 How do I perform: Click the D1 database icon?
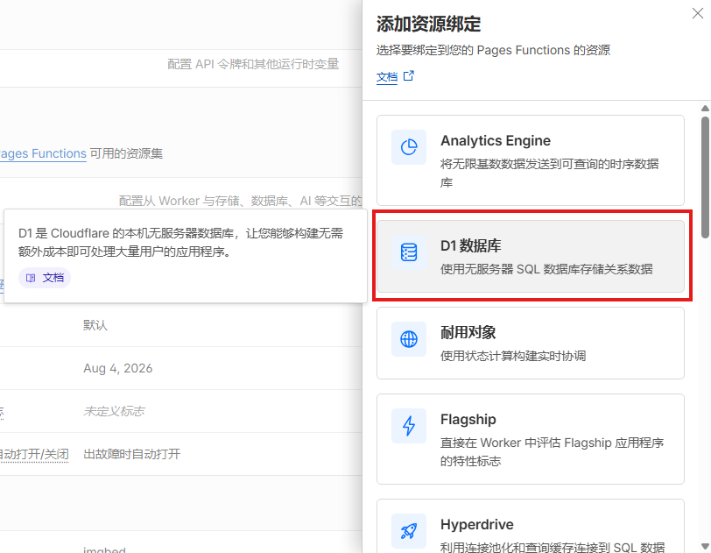(409, 252)
